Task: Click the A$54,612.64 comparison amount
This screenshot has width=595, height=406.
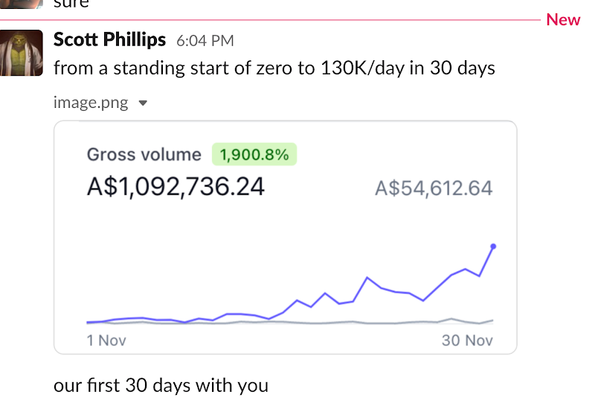Action: [x=434, y=187]
